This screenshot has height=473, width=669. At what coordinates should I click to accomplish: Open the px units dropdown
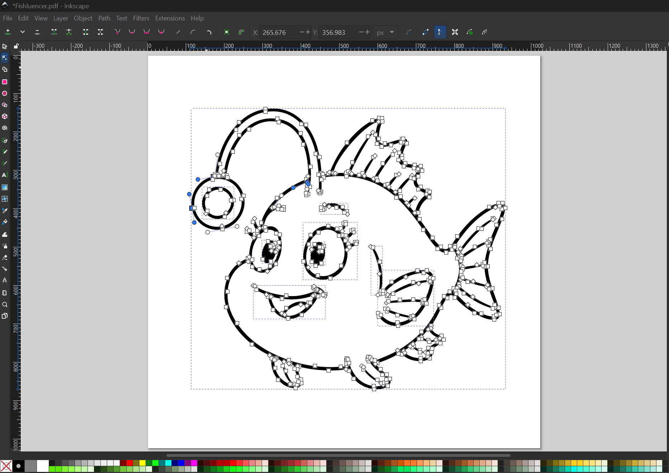pos(385,32)
